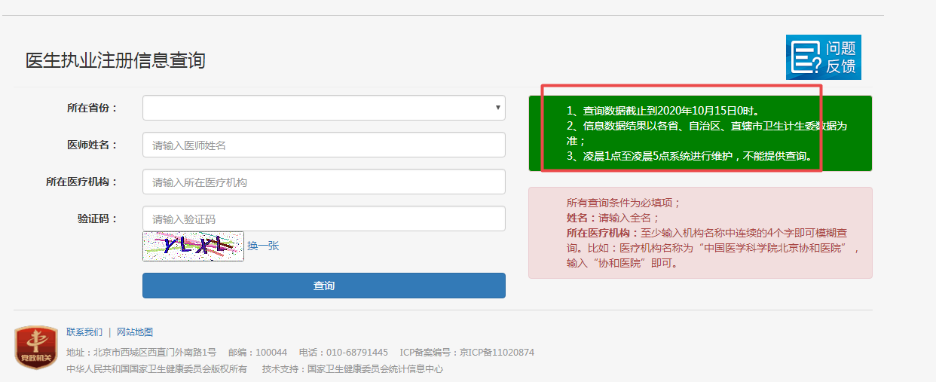Viewport: 936px width, 382px height.
Task: Click the 医生执业注册信息查询 page heading
Action: point(115,61)
